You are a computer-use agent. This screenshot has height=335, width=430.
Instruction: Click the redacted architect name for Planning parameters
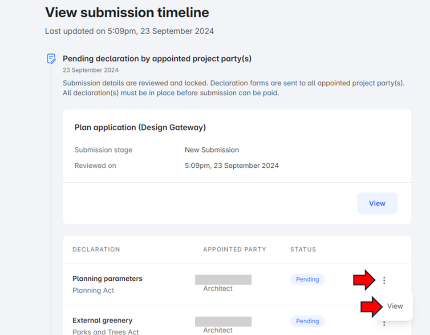coord(223,279)
